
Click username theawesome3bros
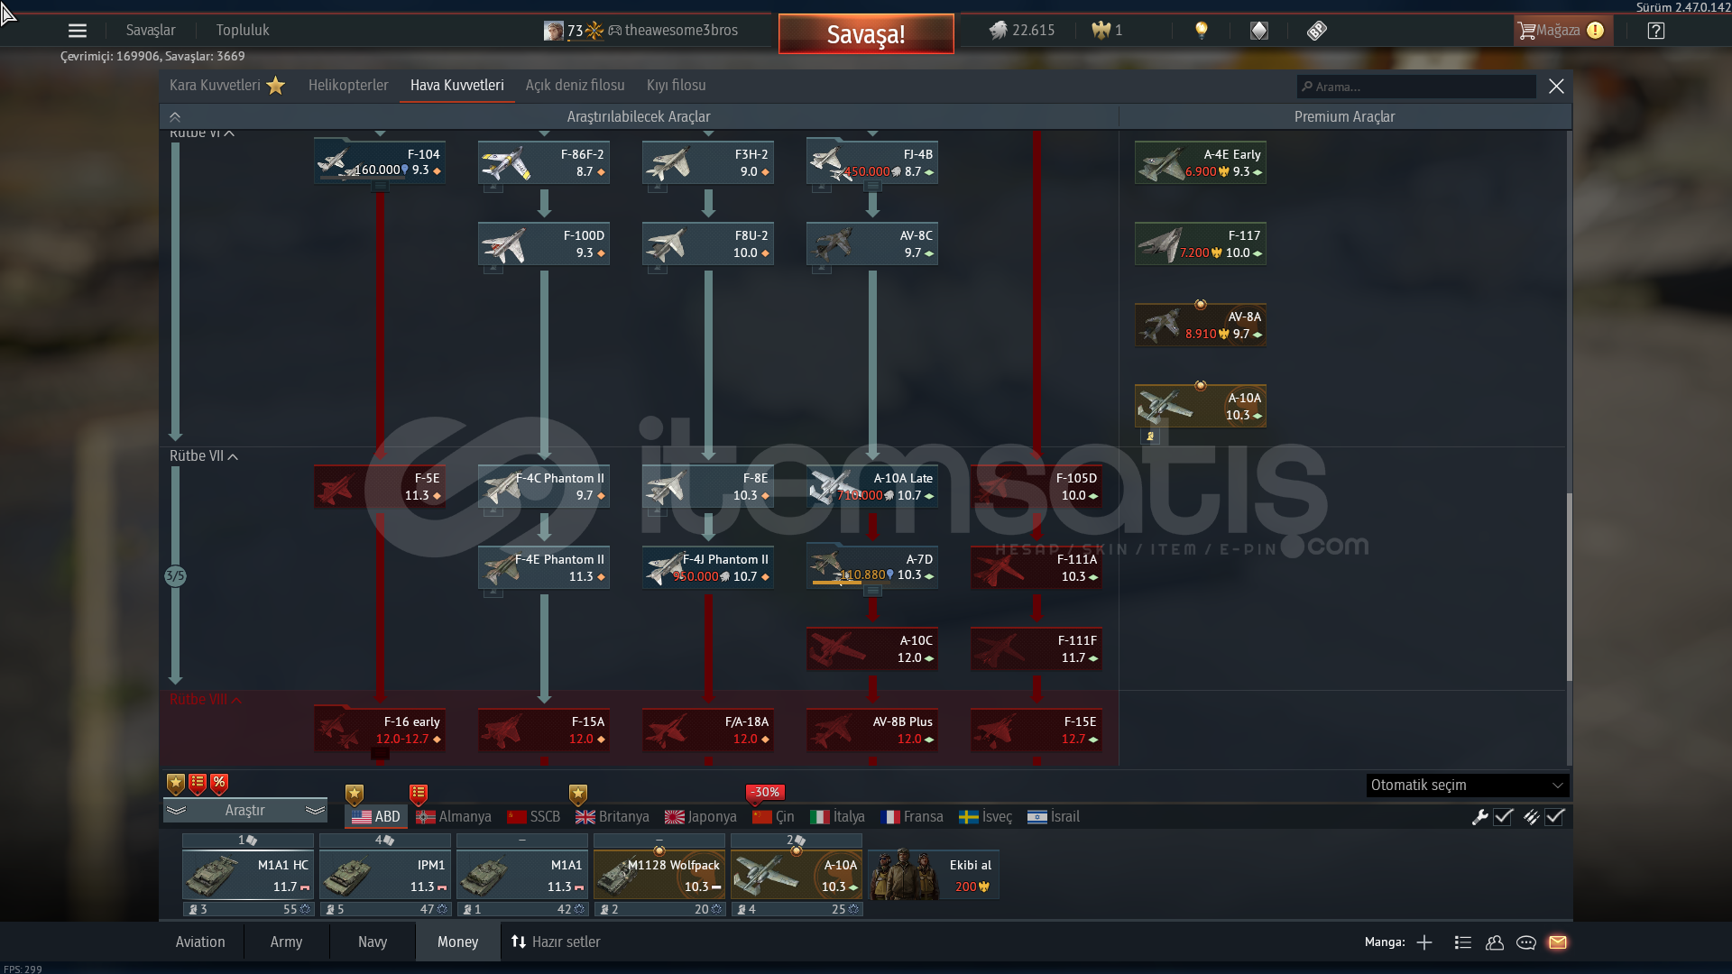click(x=681, y=31)
